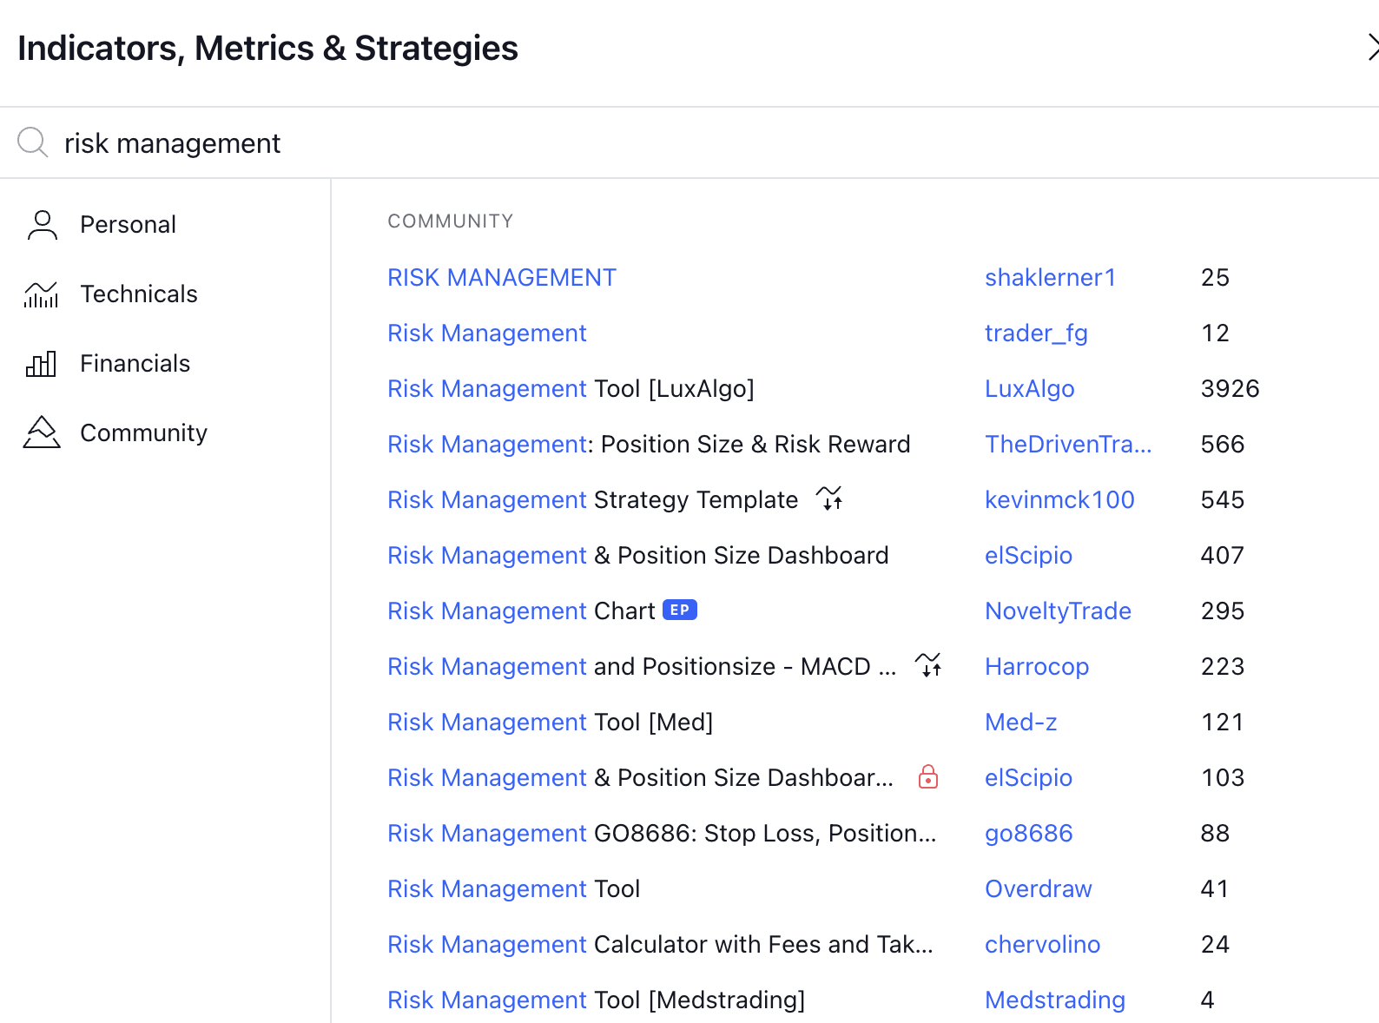This screenshot has width=1379, height=1023.
Task: Select Risk Management GO8686 script
Action: (662, 833)
